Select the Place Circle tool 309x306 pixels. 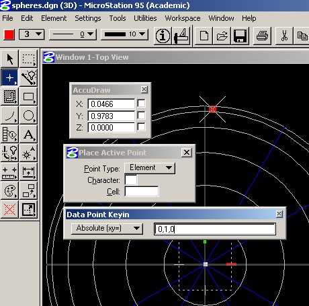click(x=28, y=116)
